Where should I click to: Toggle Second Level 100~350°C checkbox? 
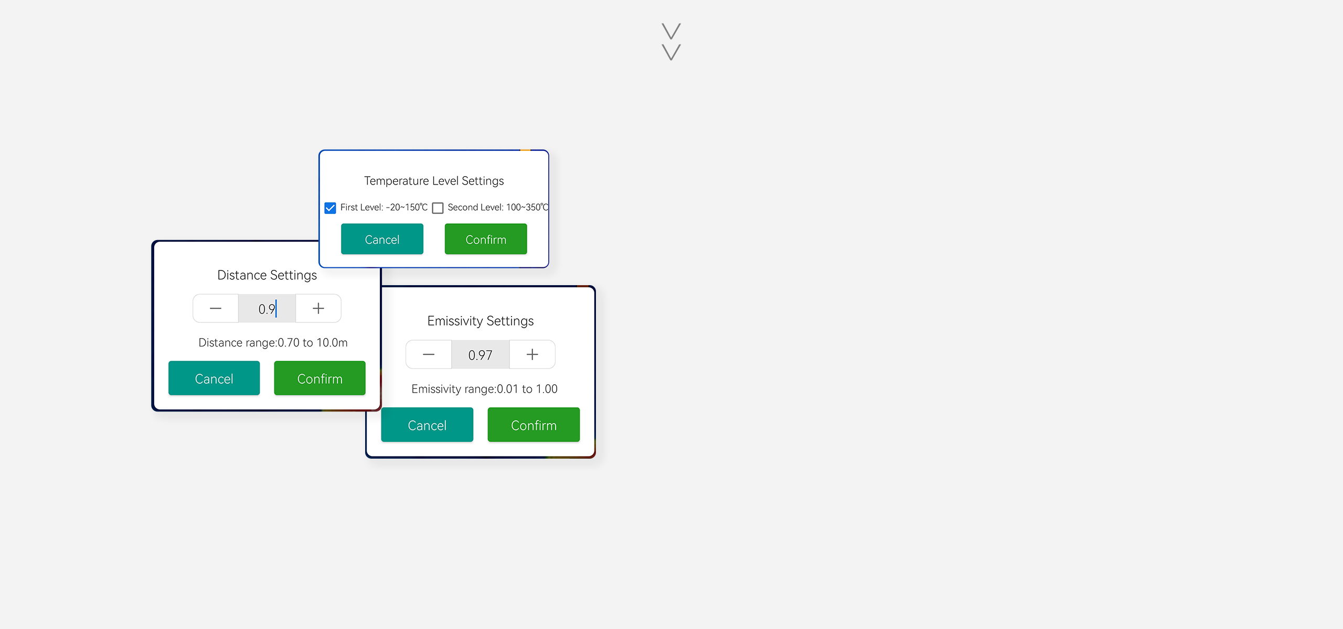pos(437,207)
